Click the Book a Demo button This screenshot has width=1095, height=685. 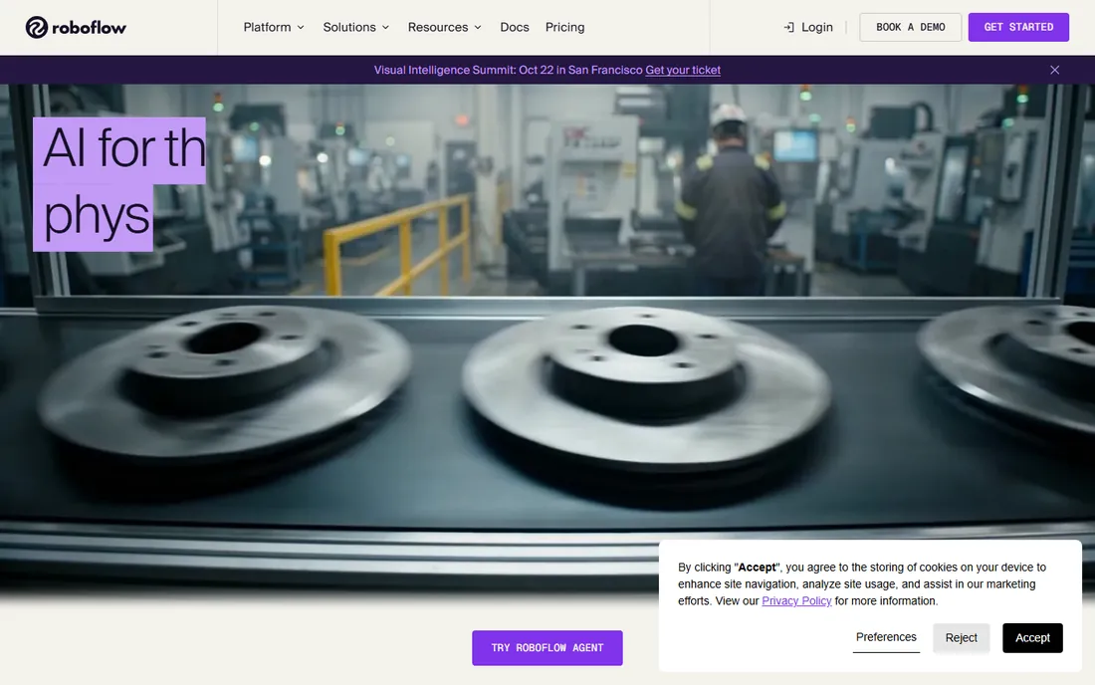pyautogui.click(x=910, y=27)
